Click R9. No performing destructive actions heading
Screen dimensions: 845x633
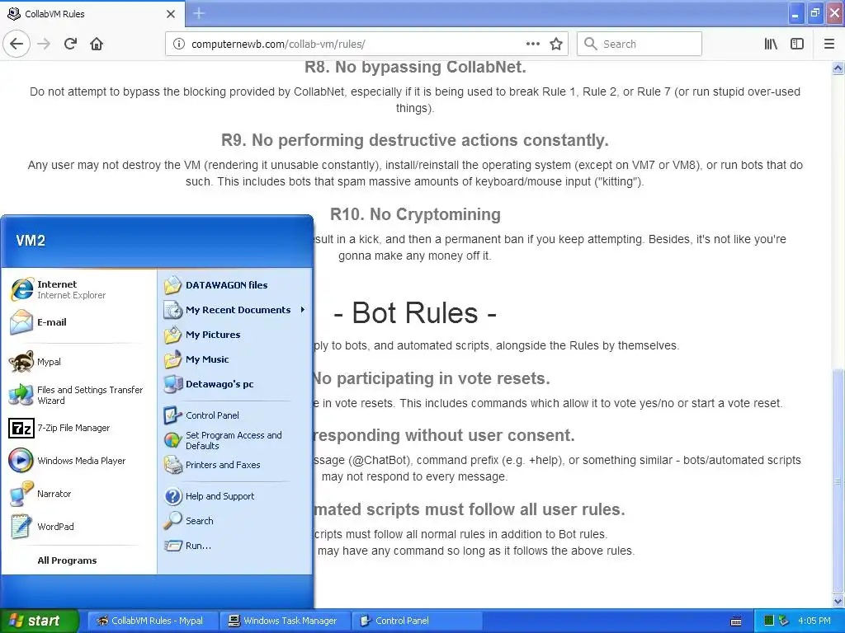pyautogui.click(x=415, y=140)
